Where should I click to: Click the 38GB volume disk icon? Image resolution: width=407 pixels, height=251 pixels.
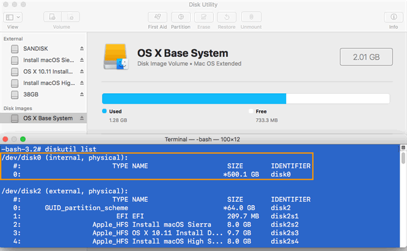point(15,94)
